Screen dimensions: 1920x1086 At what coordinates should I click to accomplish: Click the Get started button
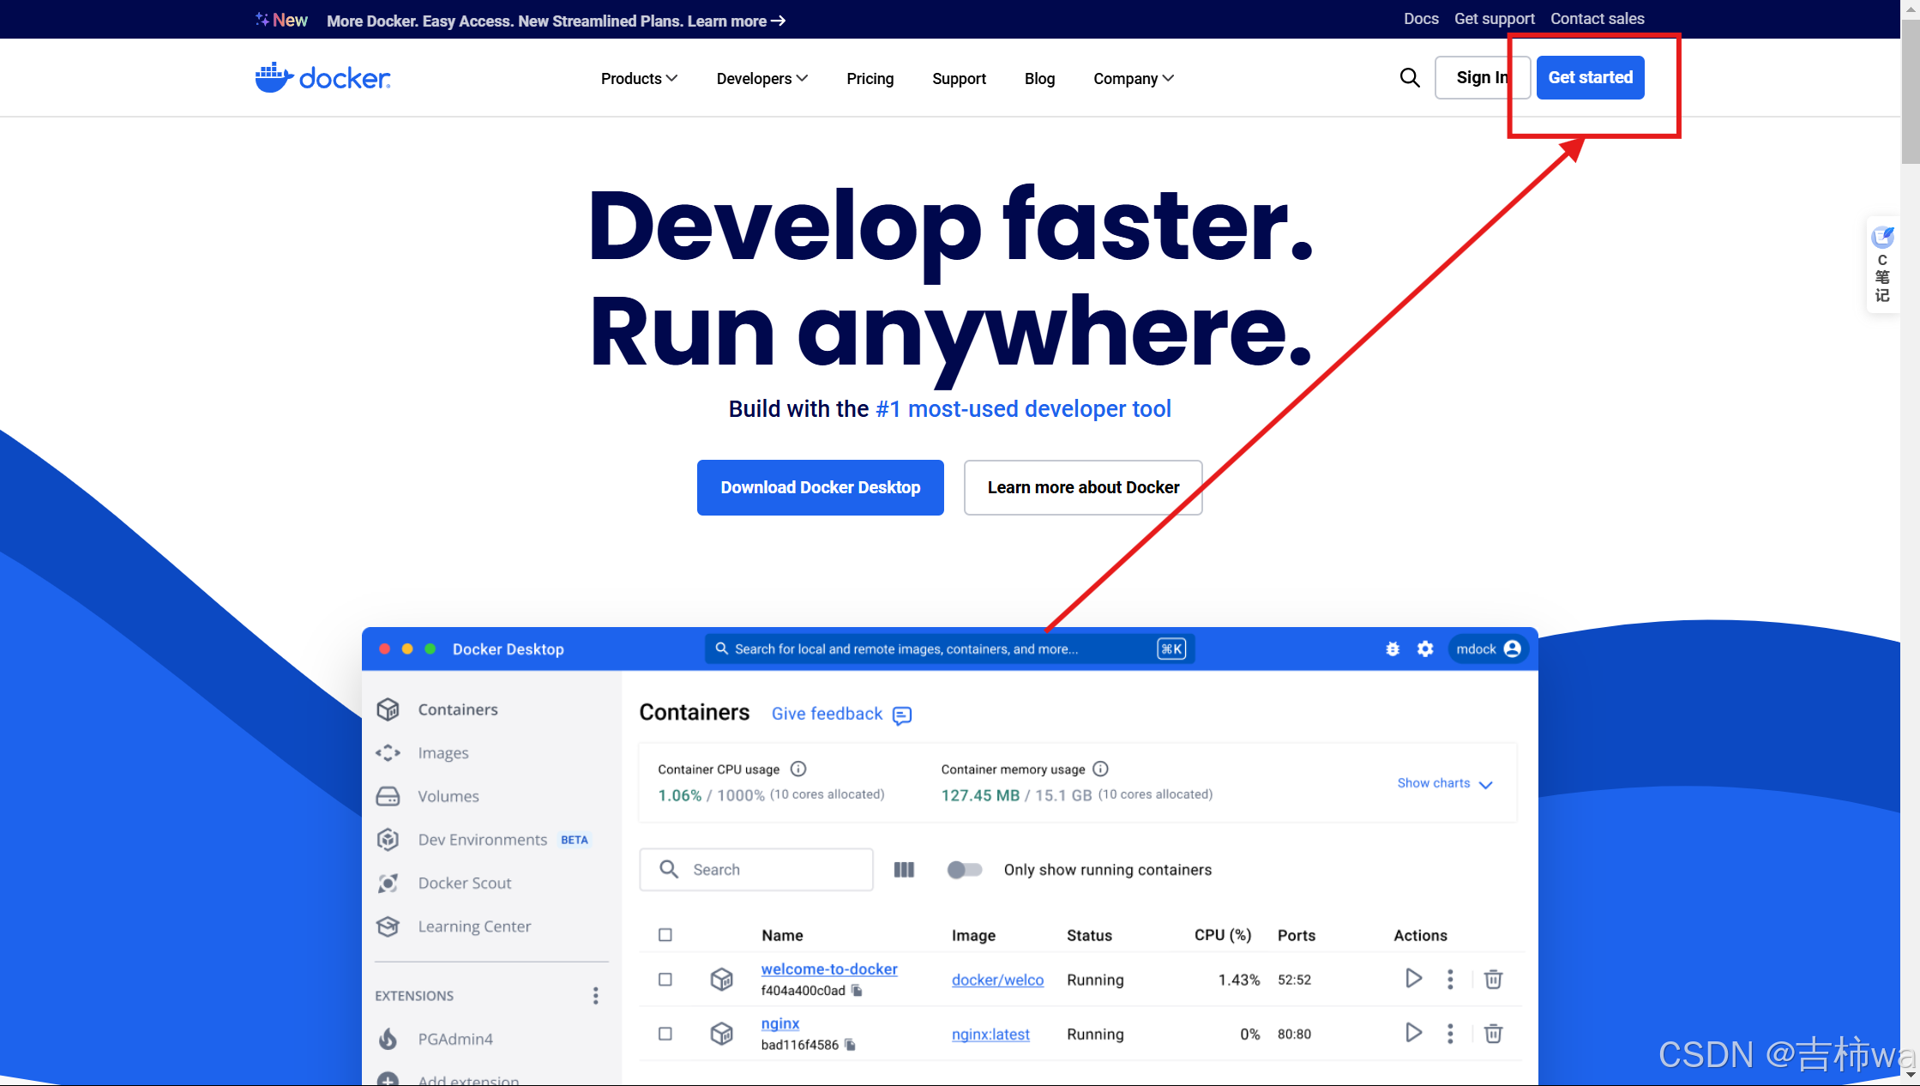click(x=1590, y=77)
